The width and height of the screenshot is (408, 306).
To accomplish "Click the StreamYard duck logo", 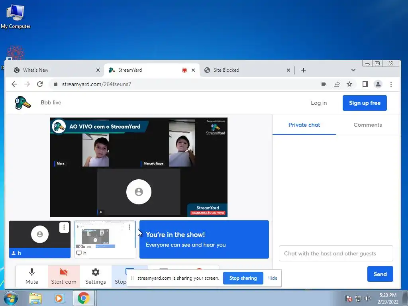I will (x=23, y=103).
